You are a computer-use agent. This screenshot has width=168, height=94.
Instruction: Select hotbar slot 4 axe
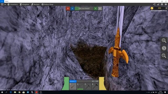[95, 86]
